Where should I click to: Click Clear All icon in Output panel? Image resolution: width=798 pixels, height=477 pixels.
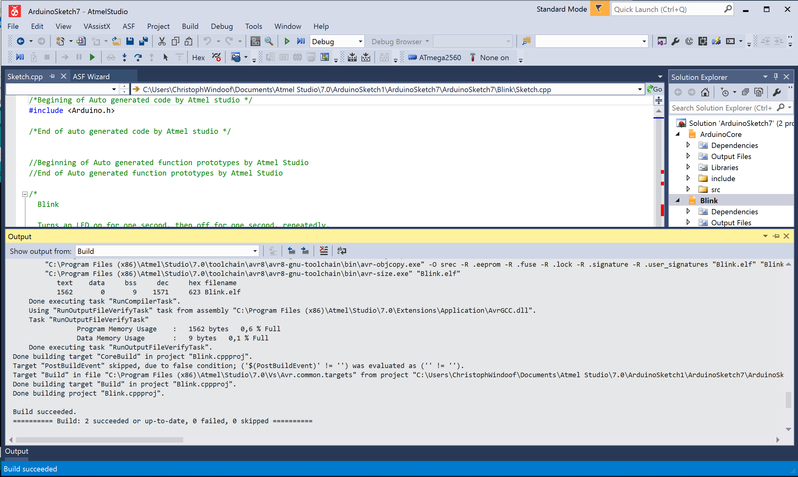click(324, 251)
